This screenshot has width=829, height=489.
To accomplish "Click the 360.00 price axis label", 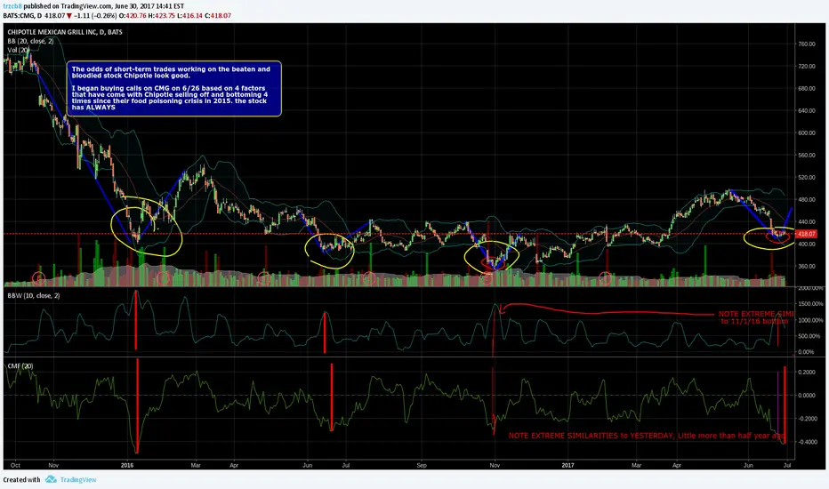I will coord(807,267).
